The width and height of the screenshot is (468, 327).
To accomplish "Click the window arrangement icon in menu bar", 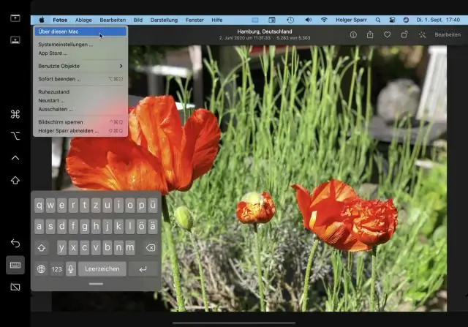I will [272, 20].
